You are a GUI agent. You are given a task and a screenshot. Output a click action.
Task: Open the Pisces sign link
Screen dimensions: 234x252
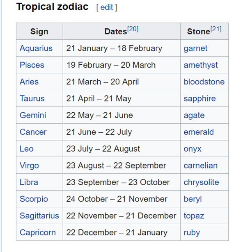tap(32, 65)
